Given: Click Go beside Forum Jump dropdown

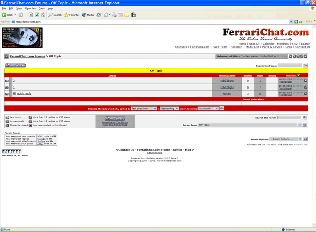Looking at the screenshot, I should (x=305, y=125).
